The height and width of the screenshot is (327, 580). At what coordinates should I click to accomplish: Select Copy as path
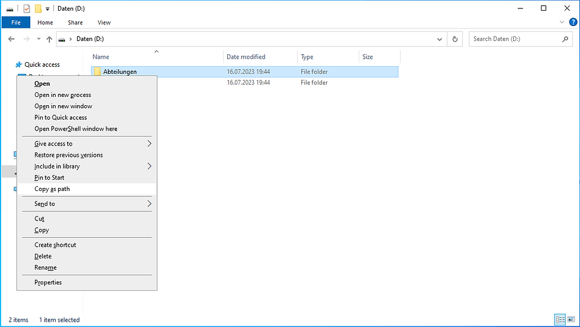coord(87,189)
